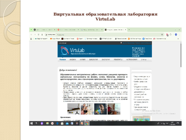This screenshot has height=140, width=186.
Task: Open the extensions puzzle icon
Action: (171, 34)
